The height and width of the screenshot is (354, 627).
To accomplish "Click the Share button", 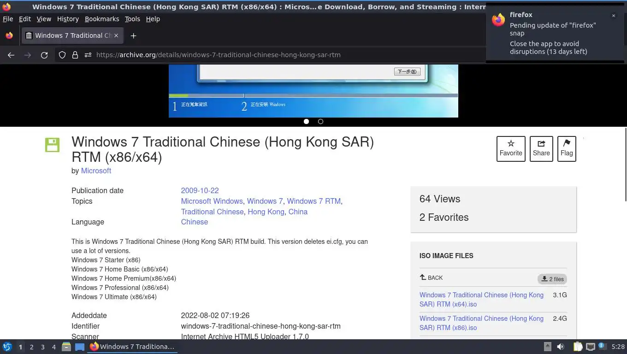I will 541,148.
